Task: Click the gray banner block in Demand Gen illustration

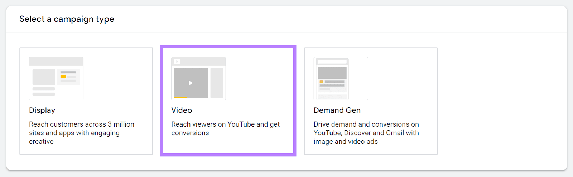Action: (332, 73)
